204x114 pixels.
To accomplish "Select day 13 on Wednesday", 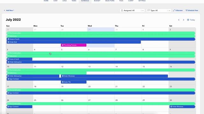I will [x=89, y=66].
